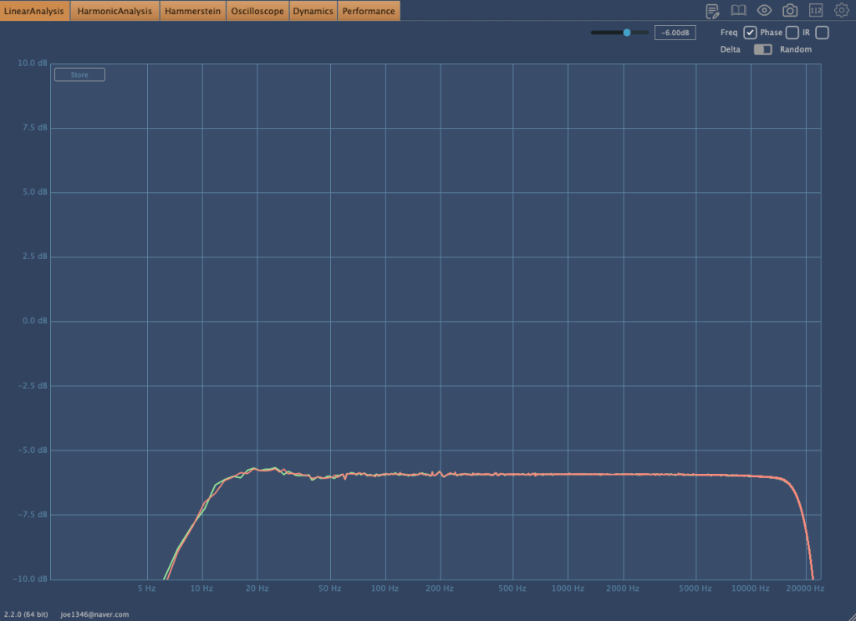This screenshot has height=621, width=856.
Task: Open the Oscilloscope tab
Action: click(257, 11)
